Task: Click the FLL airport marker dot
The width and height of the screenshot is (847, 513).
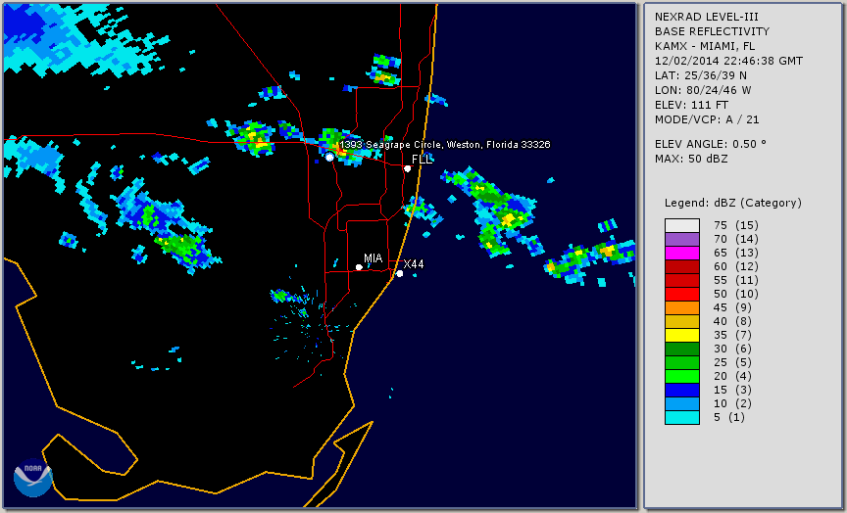Action: click(x=407, y=168)
